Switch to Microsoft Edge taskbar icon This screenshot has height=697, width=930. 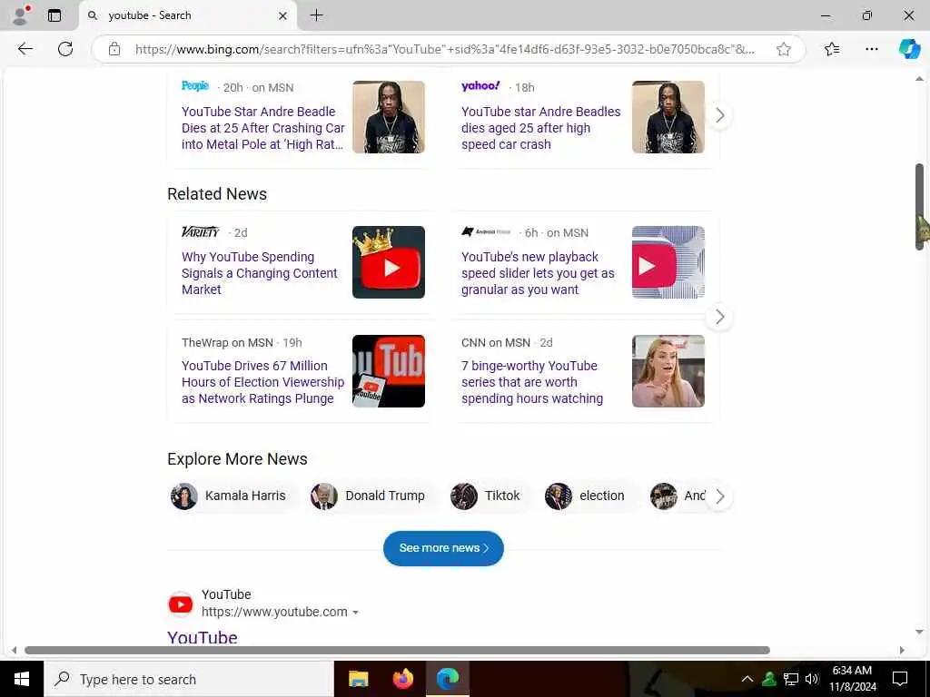coord(448,679)
